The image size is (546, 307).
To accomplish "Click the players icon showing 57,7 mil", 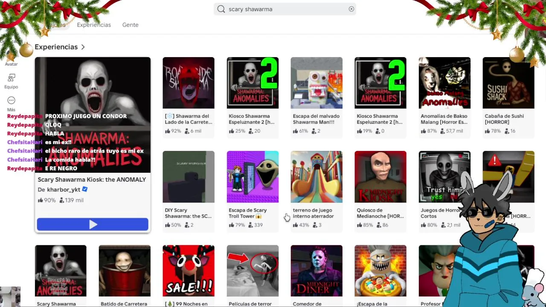I will tap(443, 131).
